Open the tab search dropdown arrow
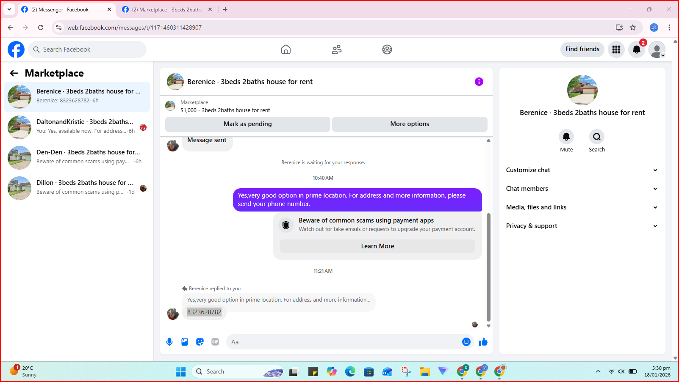679x382 pixels. 9,9
